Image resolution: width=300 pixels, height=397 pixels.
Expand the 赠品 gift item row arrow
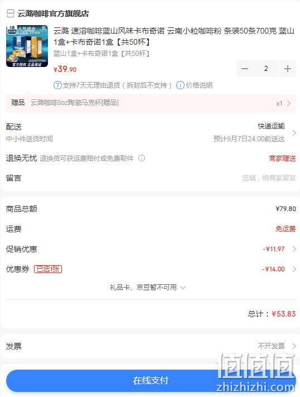[x=289, y=103]
